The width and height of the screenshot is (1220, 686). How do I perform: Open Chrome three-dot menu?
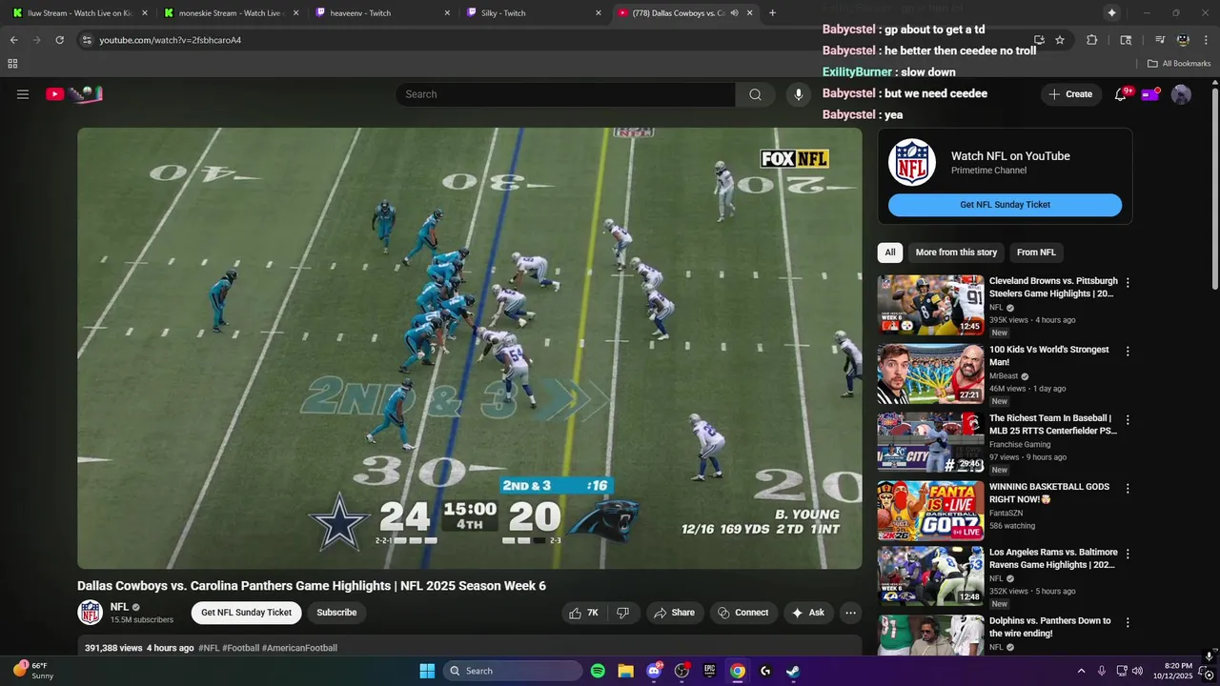1206,40
